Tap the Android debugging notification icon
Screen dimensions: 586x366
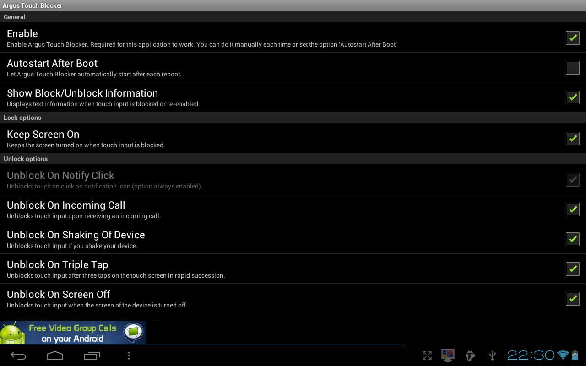point(470,355)
